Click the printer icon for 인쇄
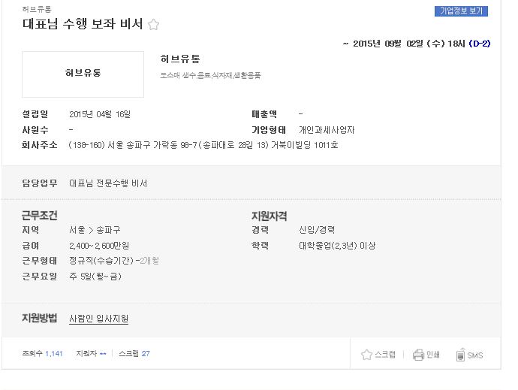518x390 pixels. (x=418, y=355)
